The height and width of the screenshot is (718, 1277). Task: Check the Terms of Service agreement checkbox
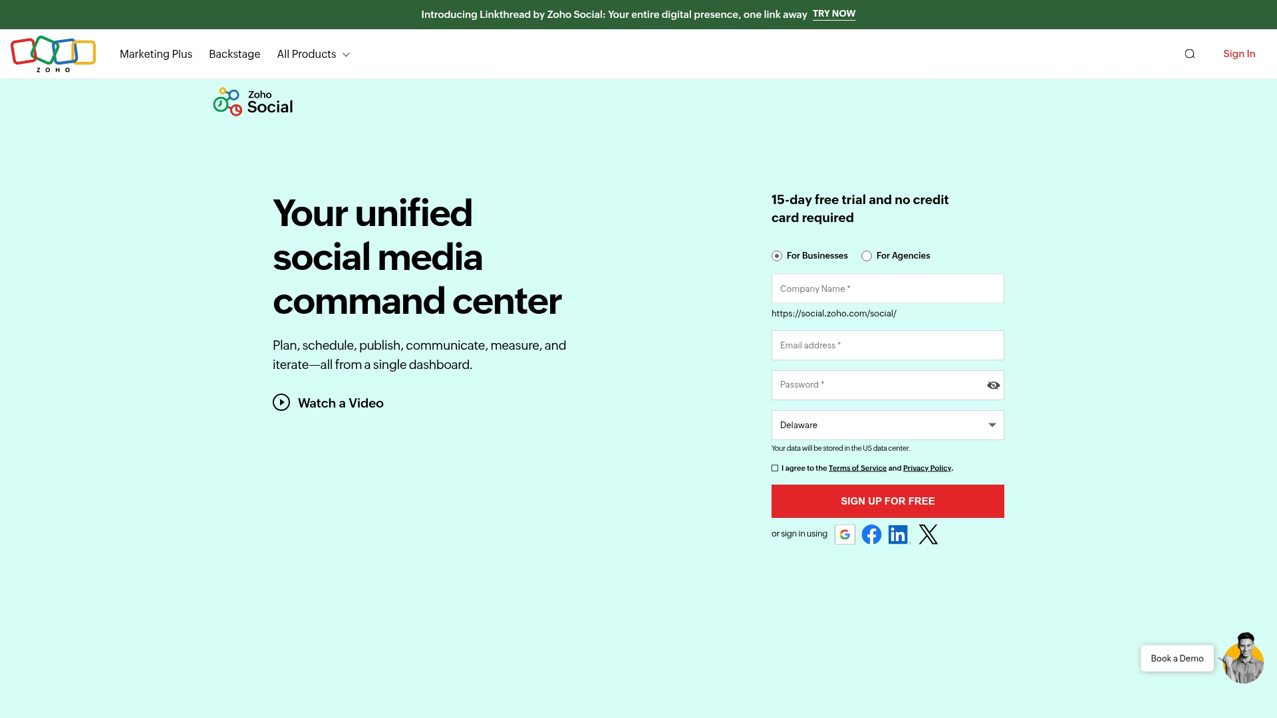(x=774, y=468)
